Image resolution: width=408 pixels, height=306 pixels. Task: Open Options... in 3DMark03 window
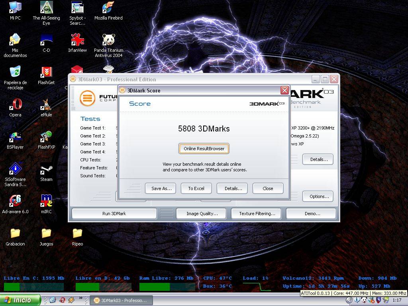pyautogui.click(x=318, y=196)
